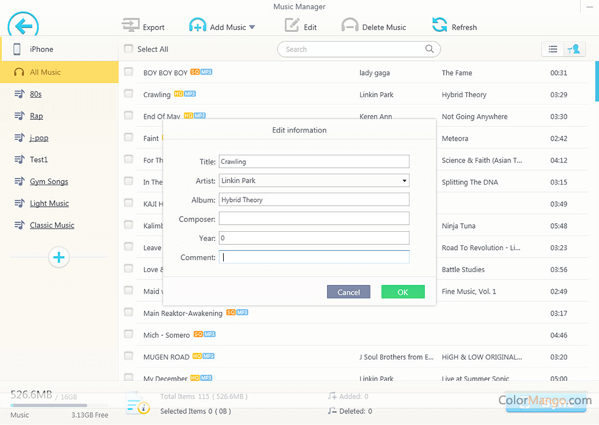Expand the Artist combo box arrow
Screen dimensions: 599x425
pos(404,181)
